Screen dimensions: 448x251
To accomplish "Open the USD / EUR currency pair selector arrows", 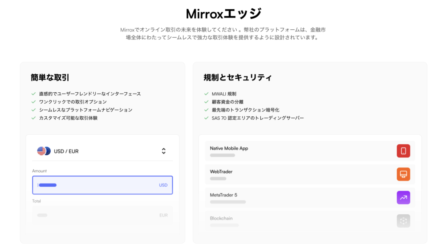I will [x=164, y=151].
